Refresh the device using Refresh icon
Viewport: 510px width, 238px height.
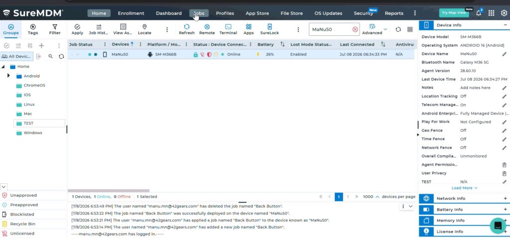tap(187, 29)
